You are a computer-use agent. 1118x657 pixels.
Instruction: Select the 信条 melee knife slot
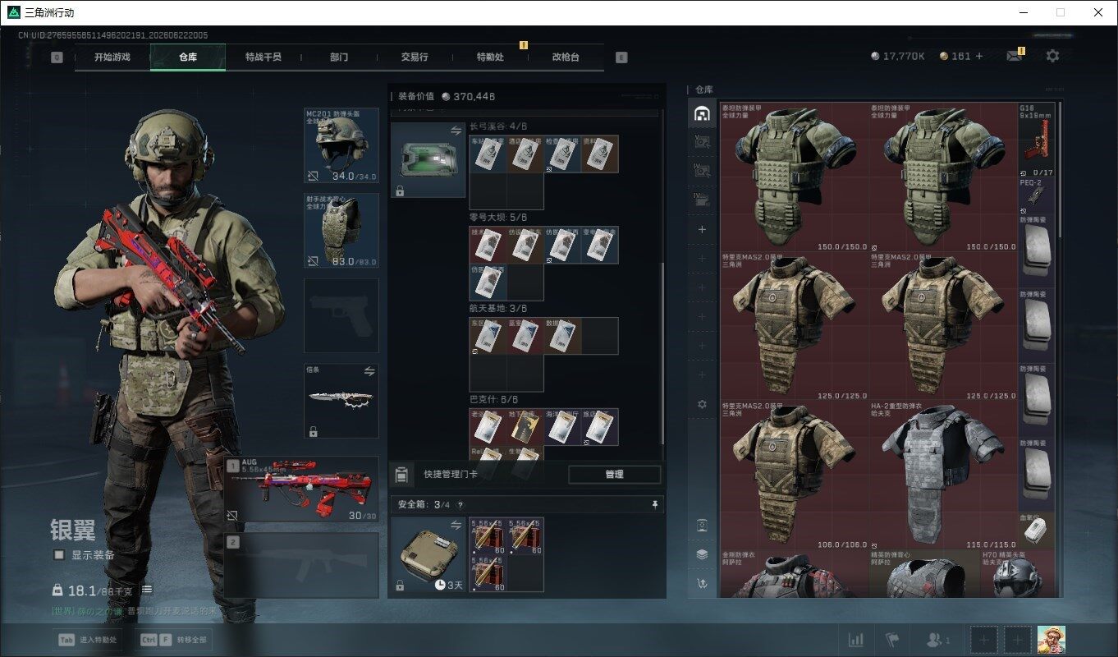pyautogui.click(x=341, y=402)
